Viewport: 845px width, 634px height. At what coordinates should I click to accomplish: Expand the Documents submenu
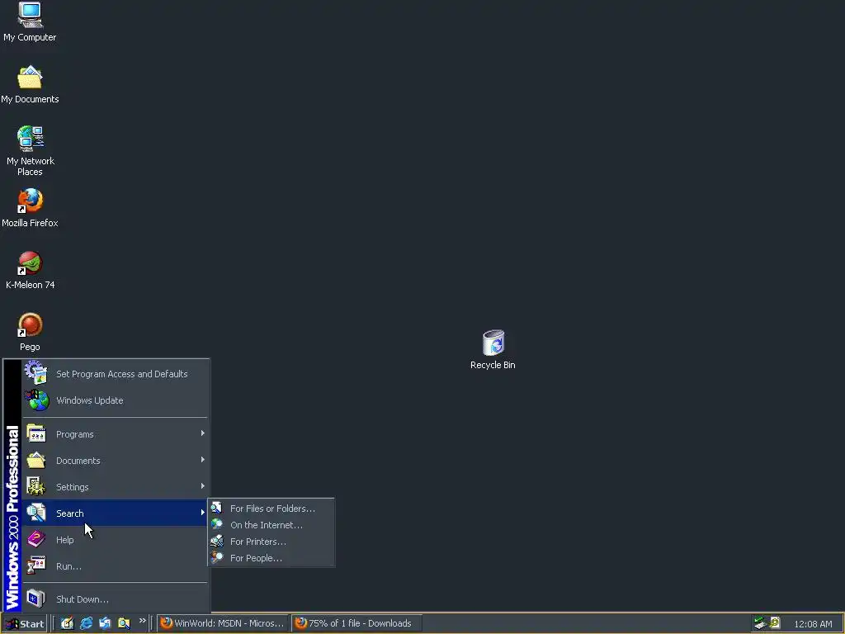115,461
